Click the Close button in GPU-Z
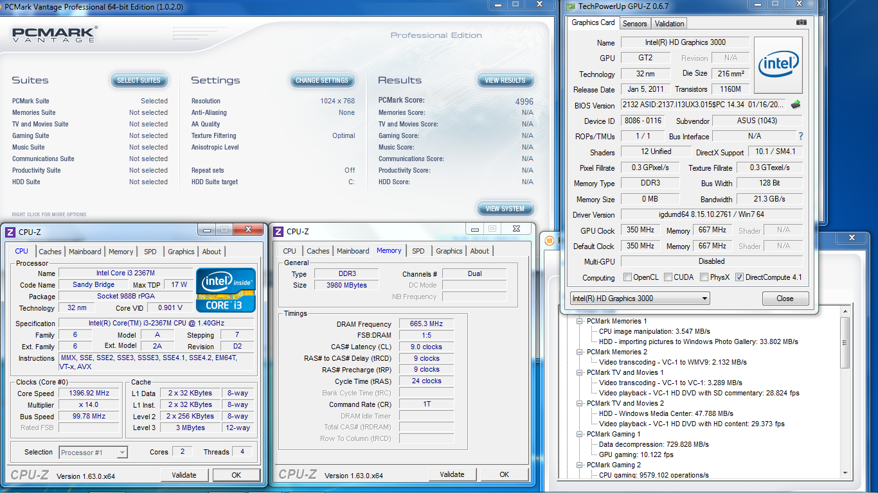Viewport: 878px width, 493px height. pyautogui.click(x=785, y=298)
